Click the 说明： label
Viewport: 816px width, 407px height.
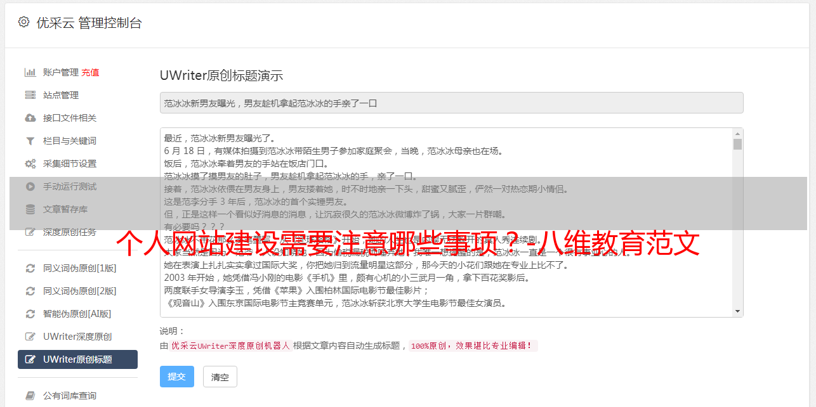172,331
